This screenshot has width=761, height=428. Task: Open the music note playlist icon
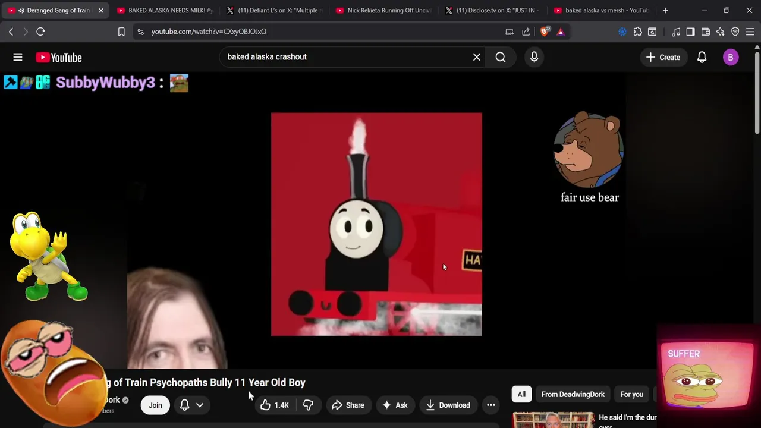pos(676,32)
